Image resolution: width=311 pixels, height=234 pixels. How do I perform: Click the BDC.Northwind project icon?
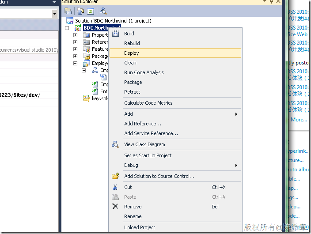78,28
